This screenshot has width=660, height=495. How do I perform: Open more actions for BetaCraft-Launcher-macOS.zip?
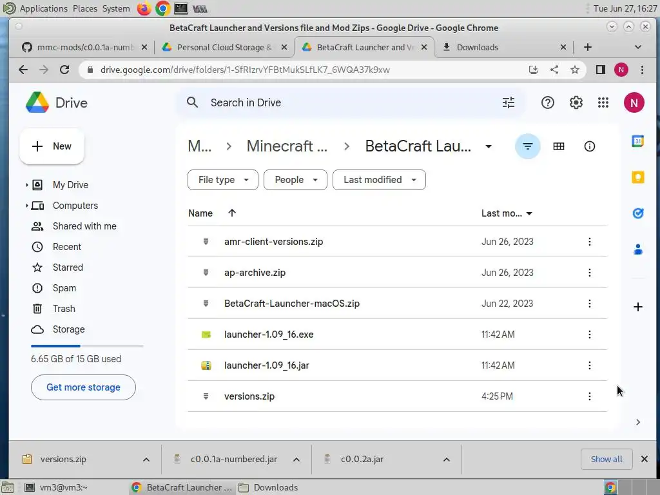(589, 304)
